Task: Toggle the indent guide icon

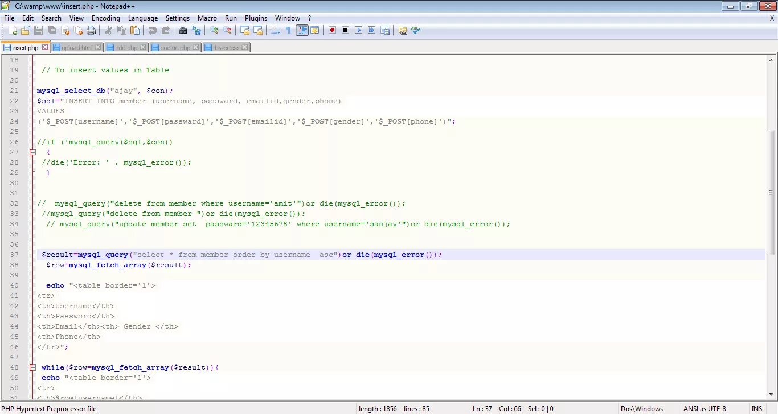Action: (x=302, y=31)
